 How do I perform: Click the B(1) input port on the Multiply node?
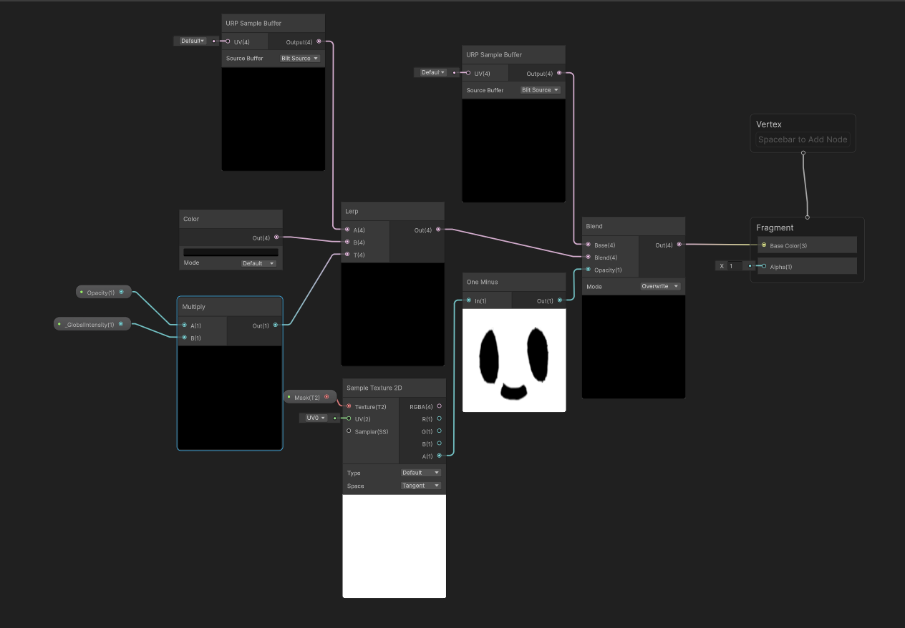tap(185, 338)
